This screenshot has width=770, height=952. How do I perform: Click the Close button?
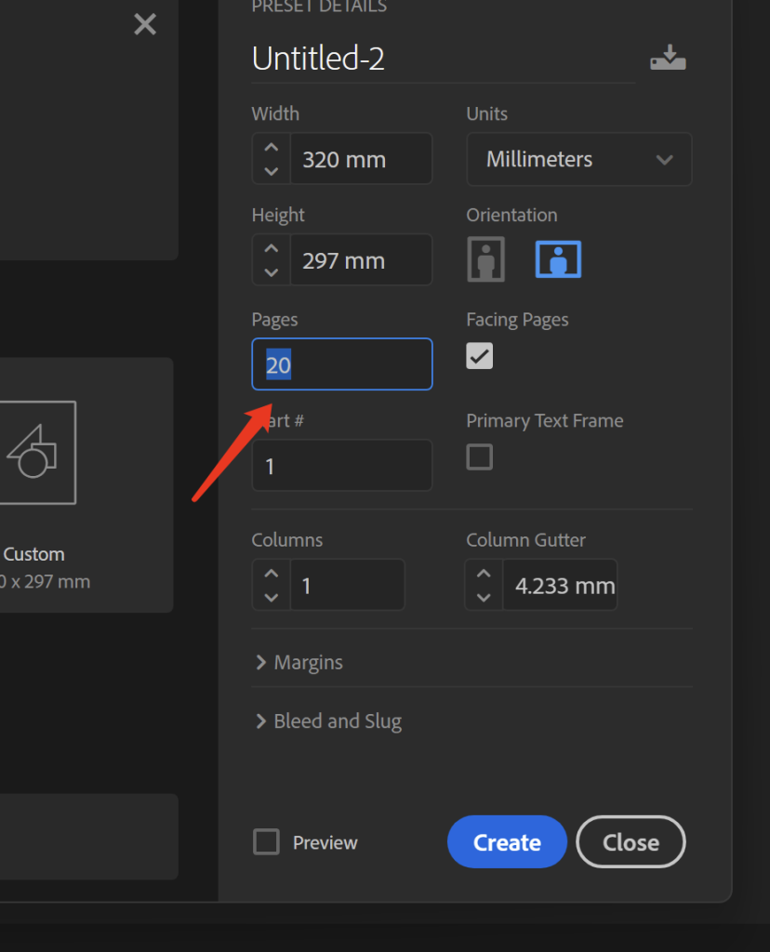pyautogui.click(x=631, y=842)
